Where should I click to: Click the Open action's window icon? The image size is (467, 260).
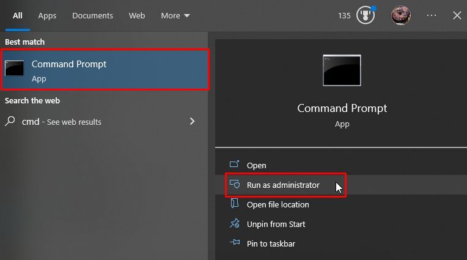(234, 164)
